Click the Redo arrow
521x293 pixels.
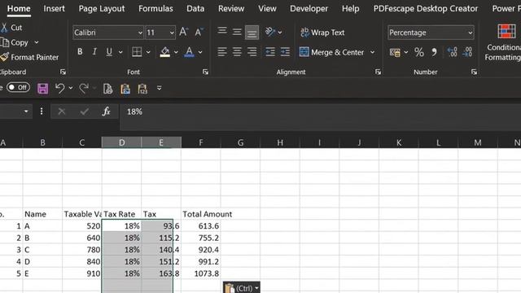(x=84, y=89)
